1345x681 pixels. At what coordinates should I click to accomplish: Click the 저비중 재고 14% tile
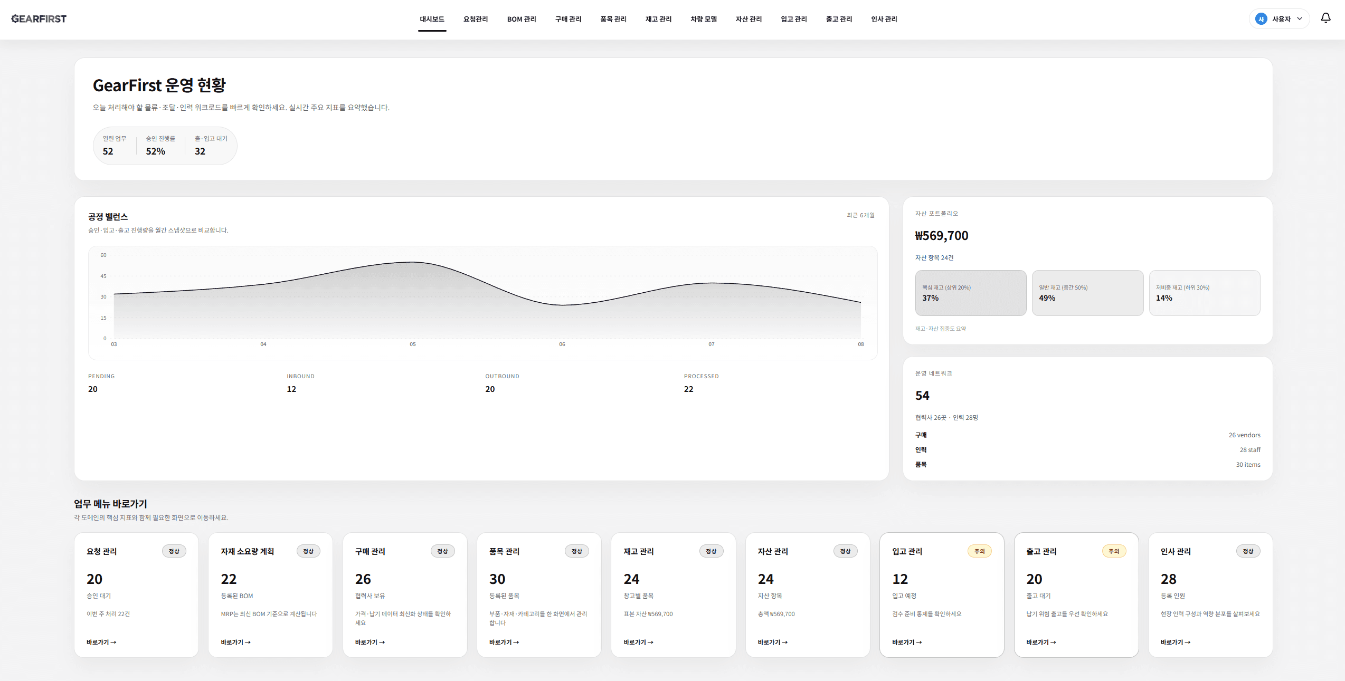coord(1204,293)
